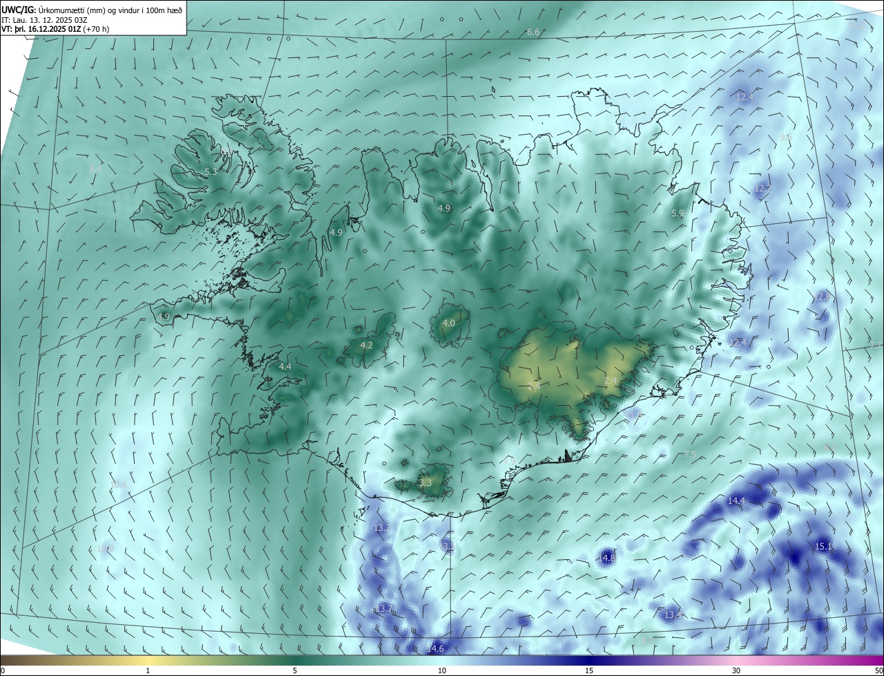Click the pink colorbar segment above 30
Image resolution: width=884 pixels, height=676 pixels.
[x=736, y=660]
